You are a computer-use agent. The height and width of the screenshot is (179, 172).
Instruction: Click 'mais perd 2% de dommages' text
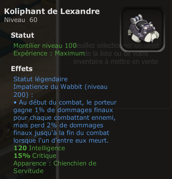tap(58, 125)
